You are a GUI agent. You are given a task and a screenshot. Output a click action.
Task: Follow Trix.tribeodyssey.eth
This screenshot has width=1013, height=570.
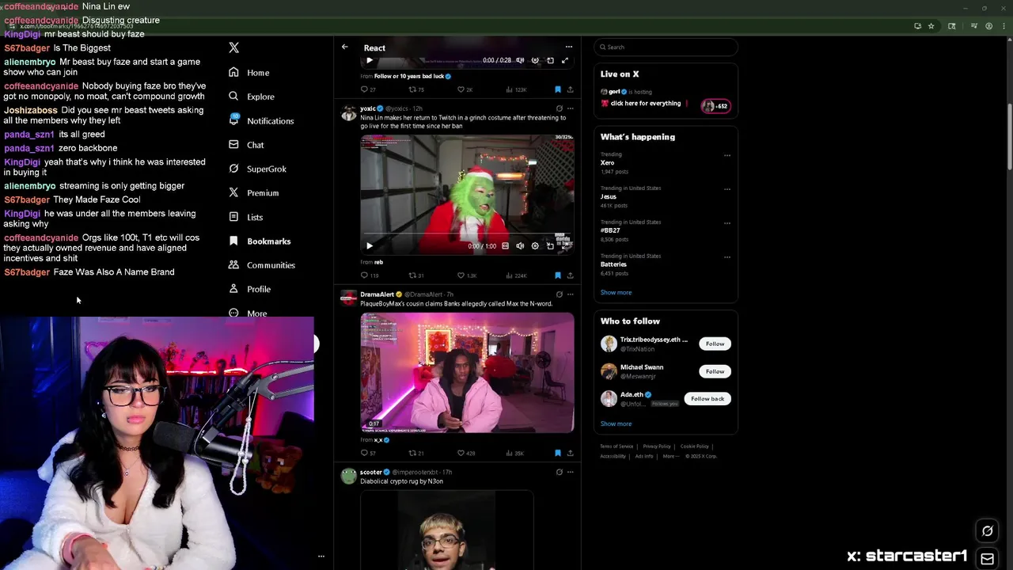715,344
